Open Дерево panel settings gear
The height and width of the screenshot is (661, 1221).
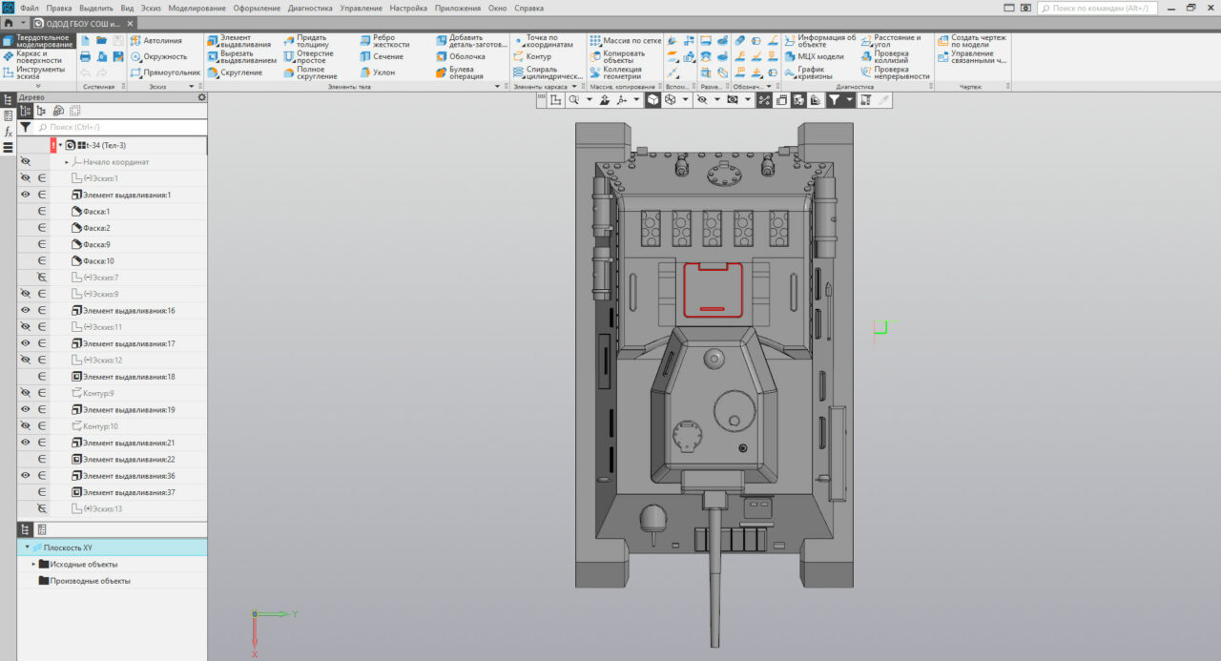(x=201, y=97)
